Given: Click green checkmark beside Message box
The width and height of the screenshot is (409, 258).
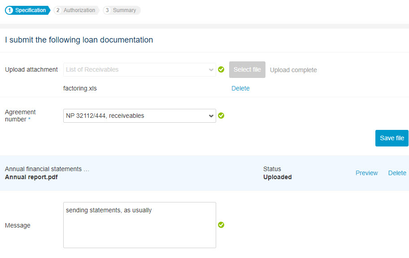Looking at the screenshot, I should pos(221,225).
